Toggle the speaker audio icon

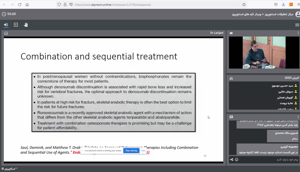pos(6,25)
